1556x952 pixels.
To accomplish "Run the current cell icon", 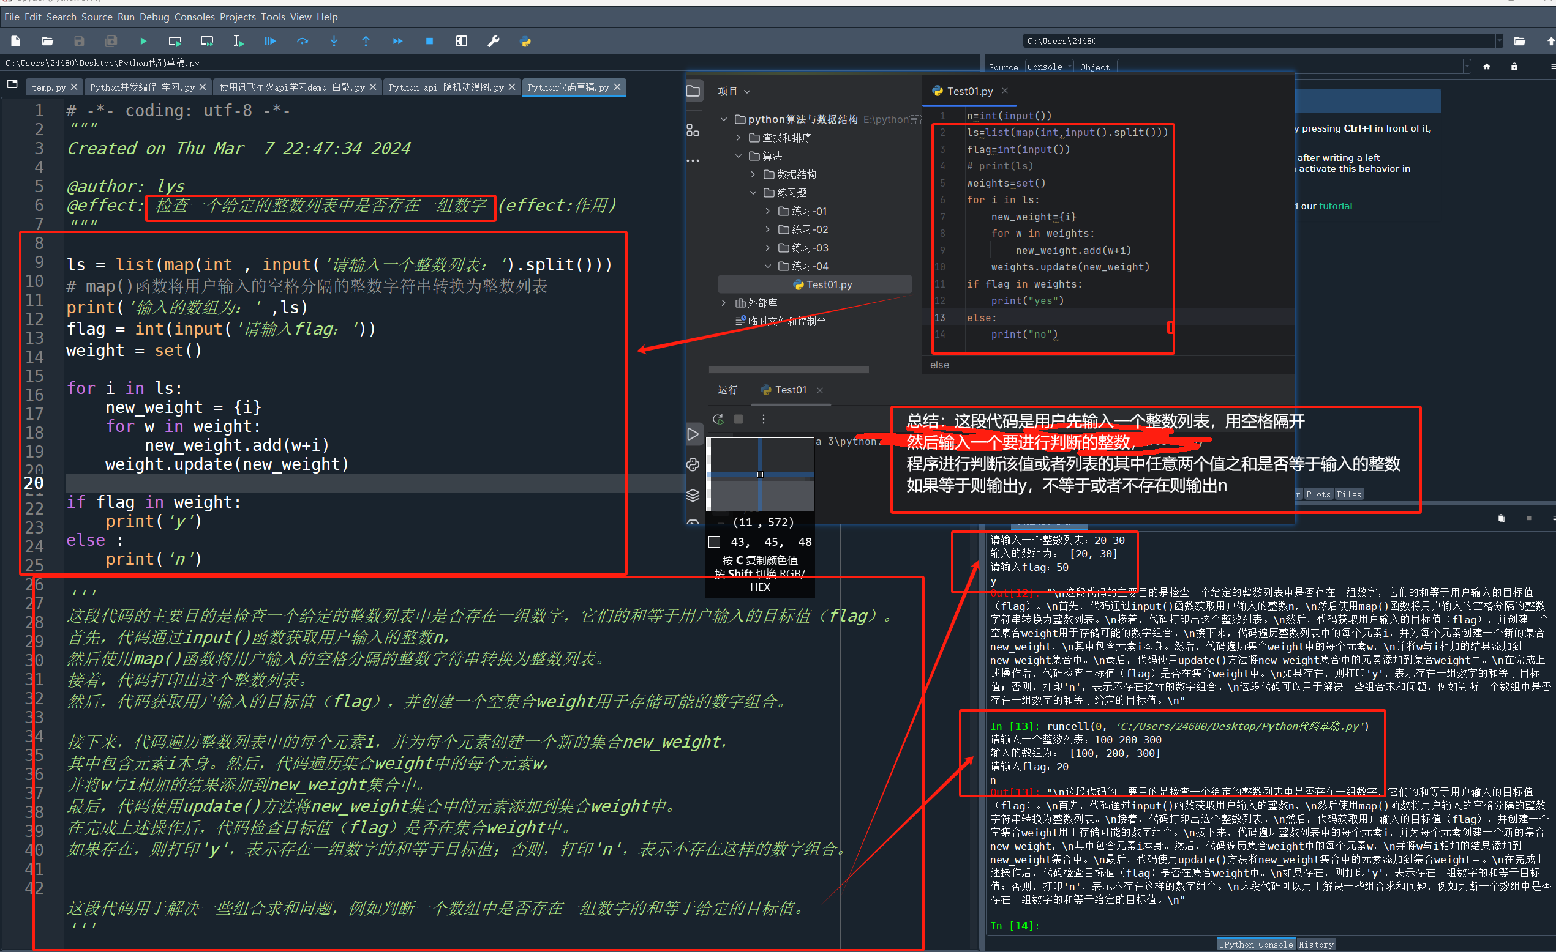I will tap(175, 41).
